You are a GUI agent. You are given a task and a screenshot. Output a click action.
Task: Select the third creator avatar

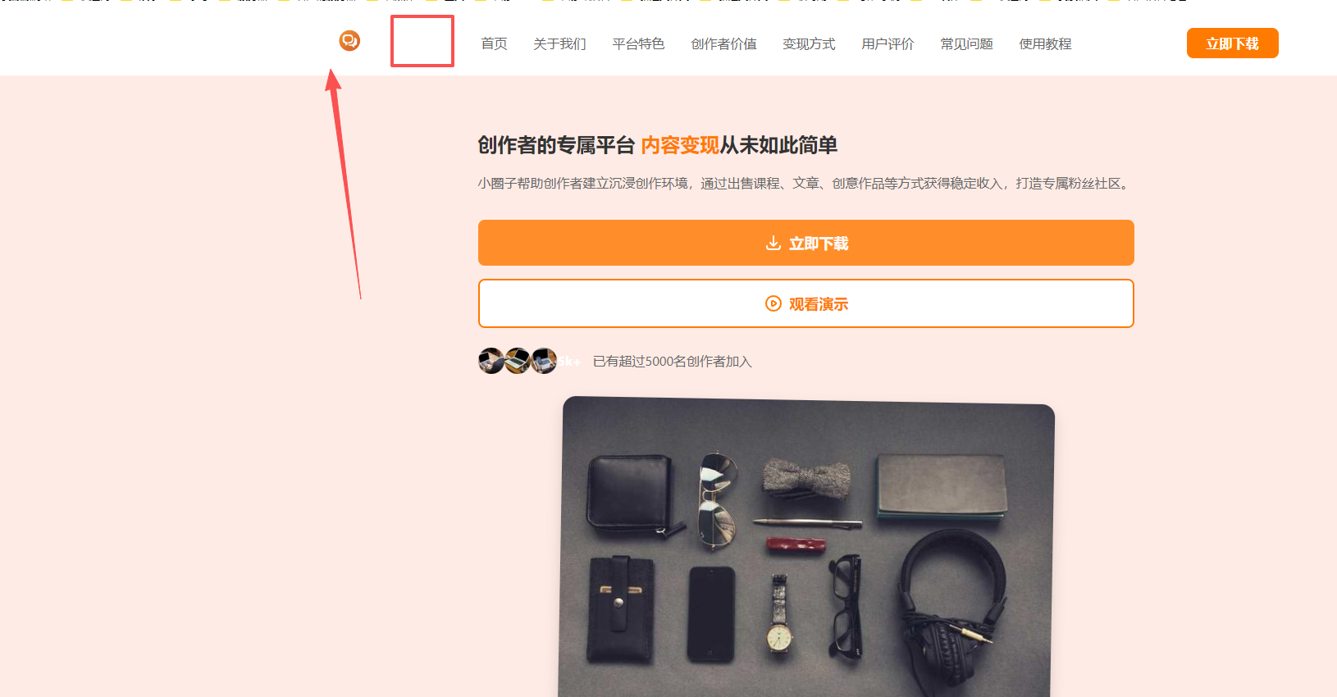tap(544, 361)
